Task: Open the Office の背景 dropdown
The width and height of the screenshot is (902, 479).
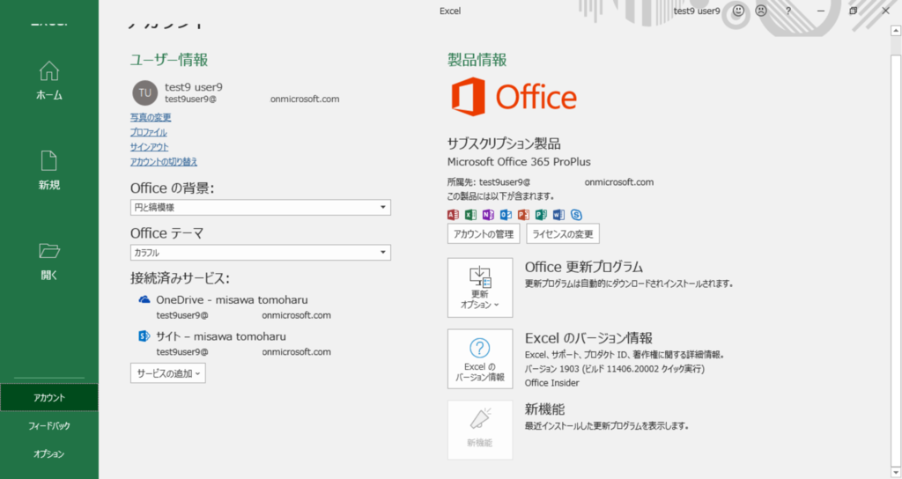Action: pos(261,207)
